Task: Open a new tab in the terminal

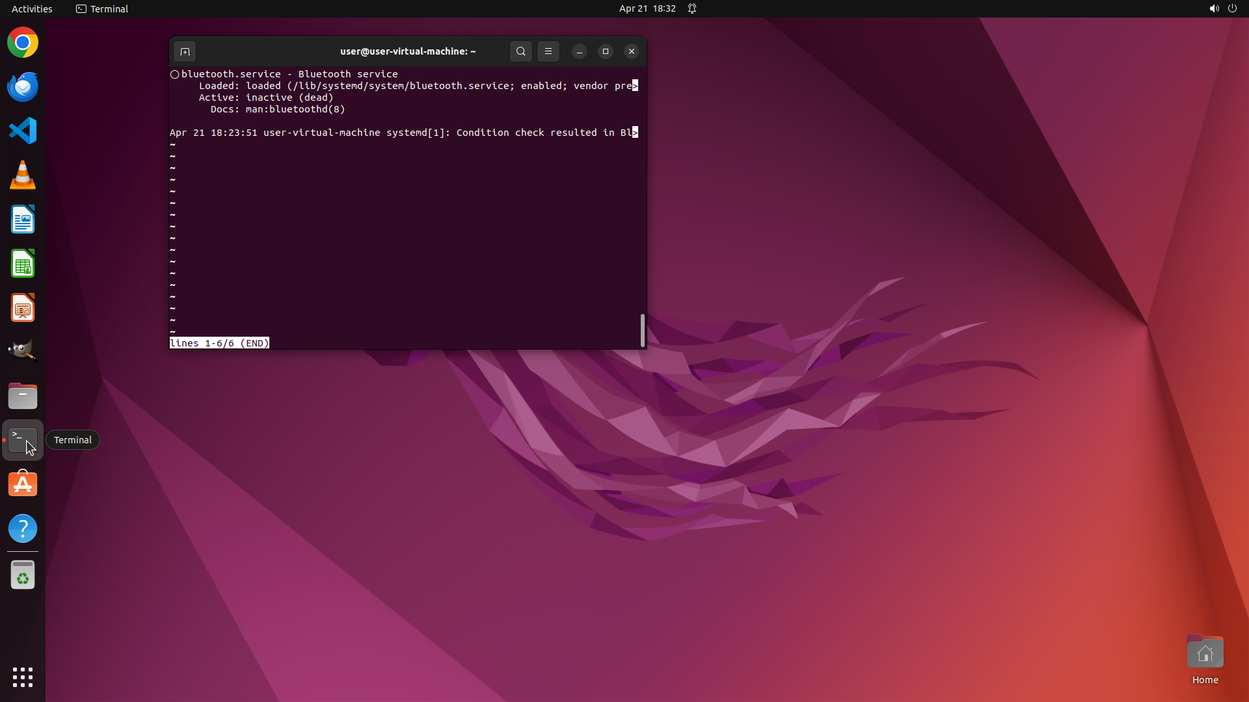Action: click(185, 51)
